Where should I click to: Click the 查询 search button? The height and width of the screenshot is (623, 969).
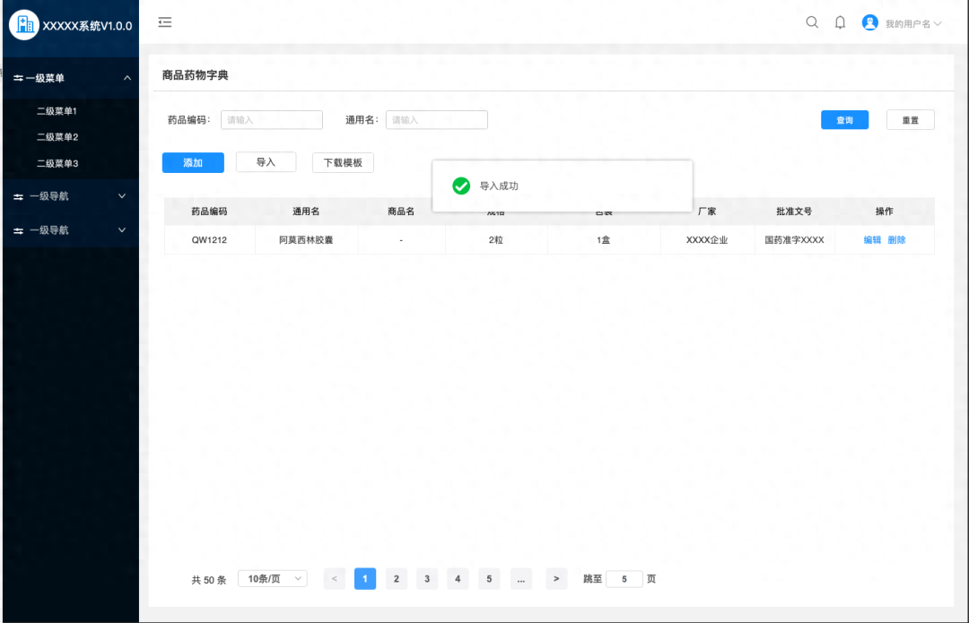click(845, 120)
